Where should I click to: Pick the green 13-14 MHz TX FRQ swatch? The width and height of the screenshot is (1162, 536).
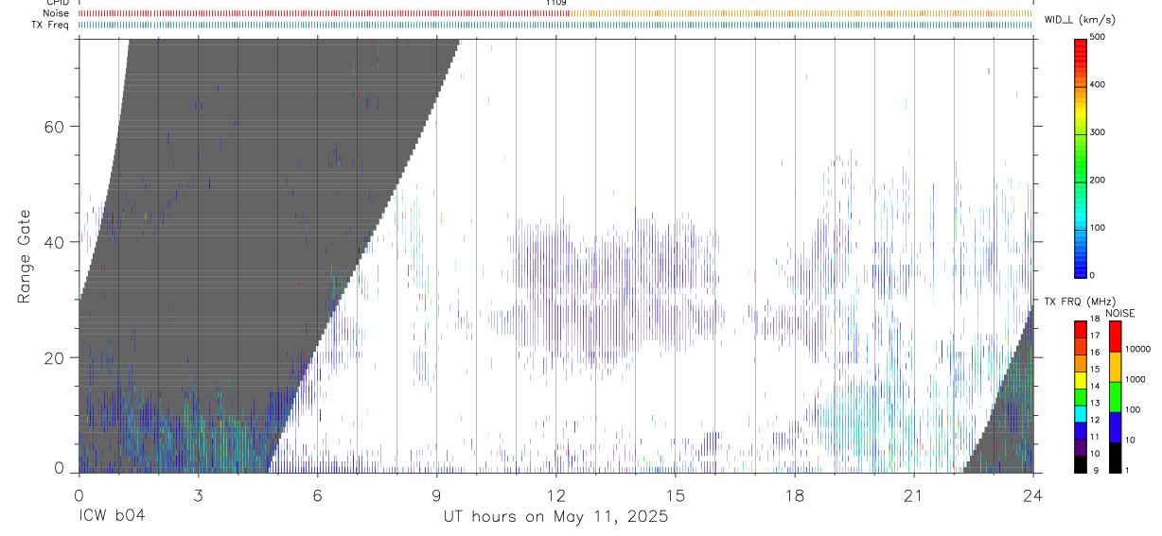click(1081, 396)
